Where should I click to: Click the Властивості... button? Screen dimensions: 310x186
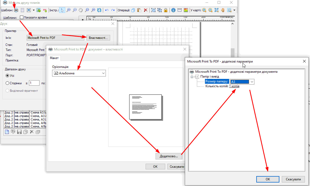tap(98, 38)
